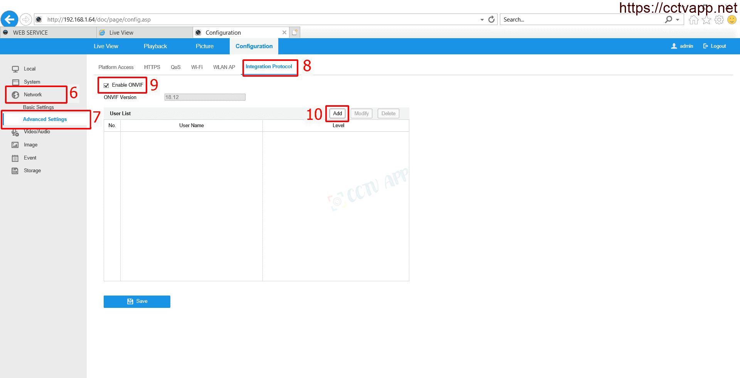
Task: Click Add button in User List
Action: click(337, 113)
